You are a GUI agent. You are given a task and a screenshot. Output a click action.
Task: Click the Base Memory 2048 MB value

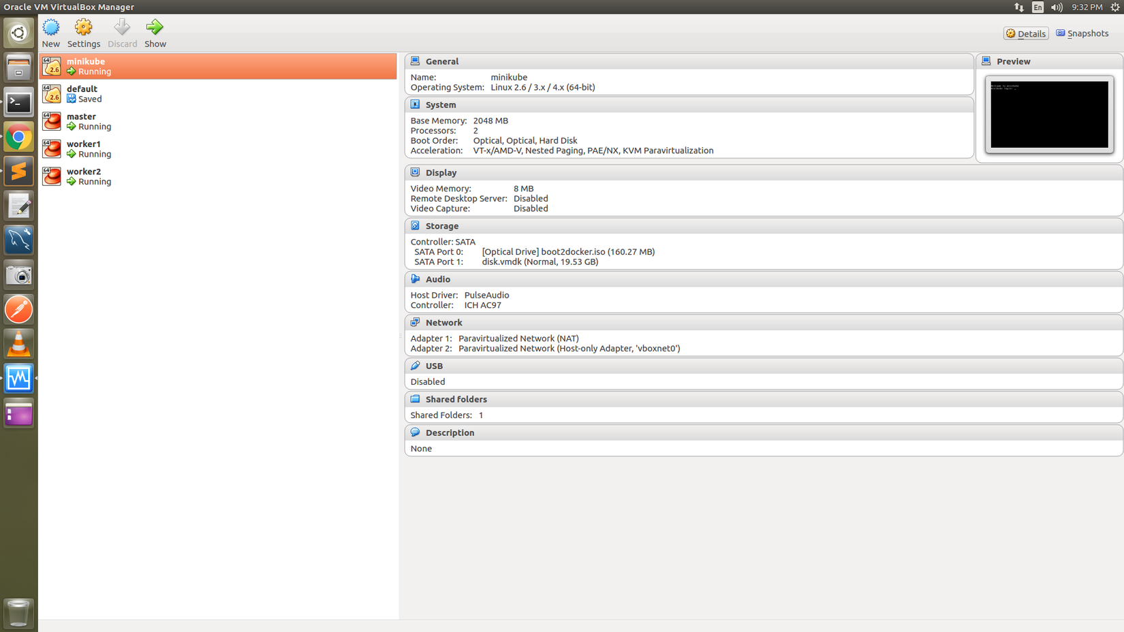pos(490,121)
